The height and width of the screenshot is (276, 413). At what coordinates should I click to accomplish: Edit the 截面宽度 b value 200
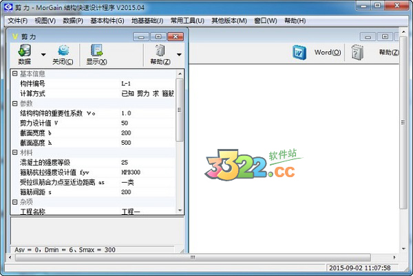147,133
